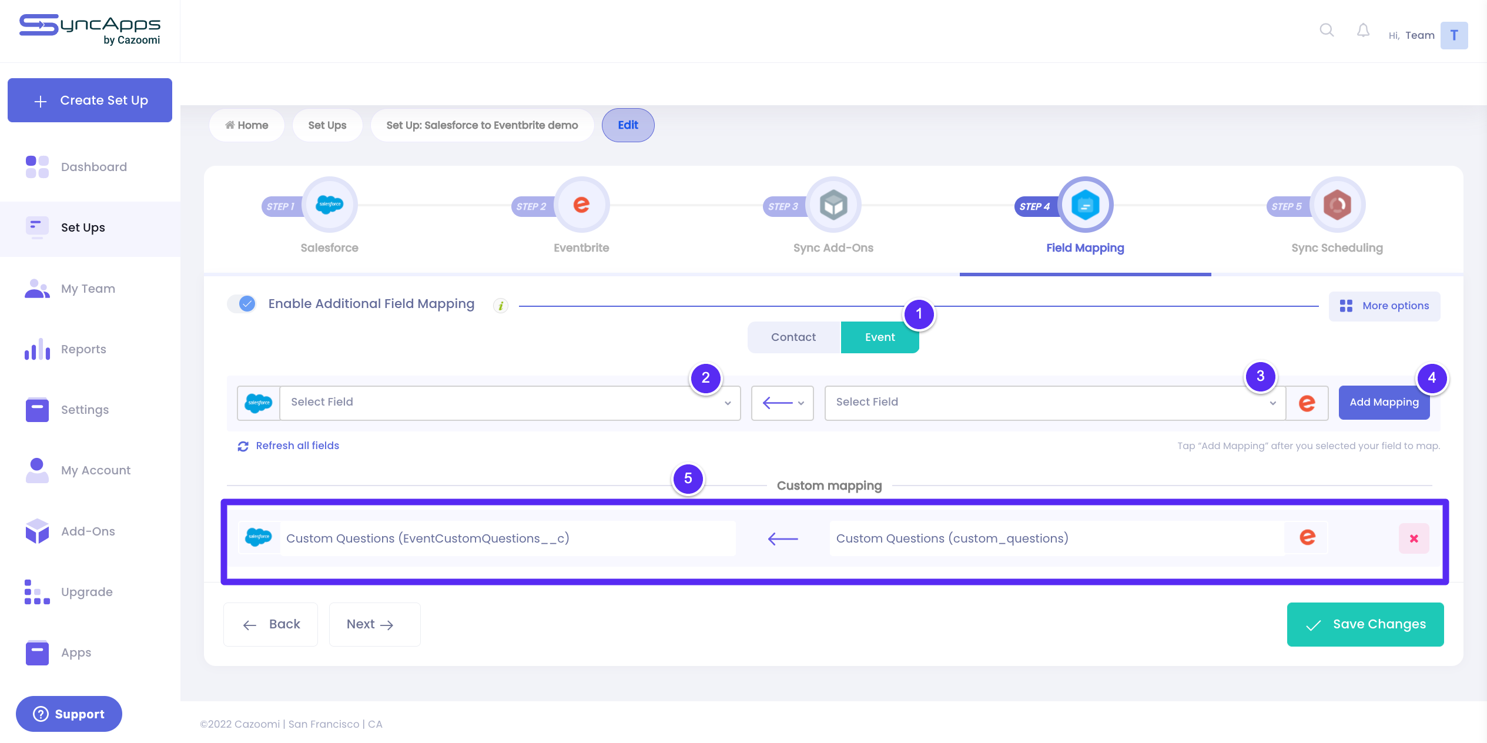Click the T user avatar
The height and width of the screenshot is (743, 1487).
pos(1454,35)
